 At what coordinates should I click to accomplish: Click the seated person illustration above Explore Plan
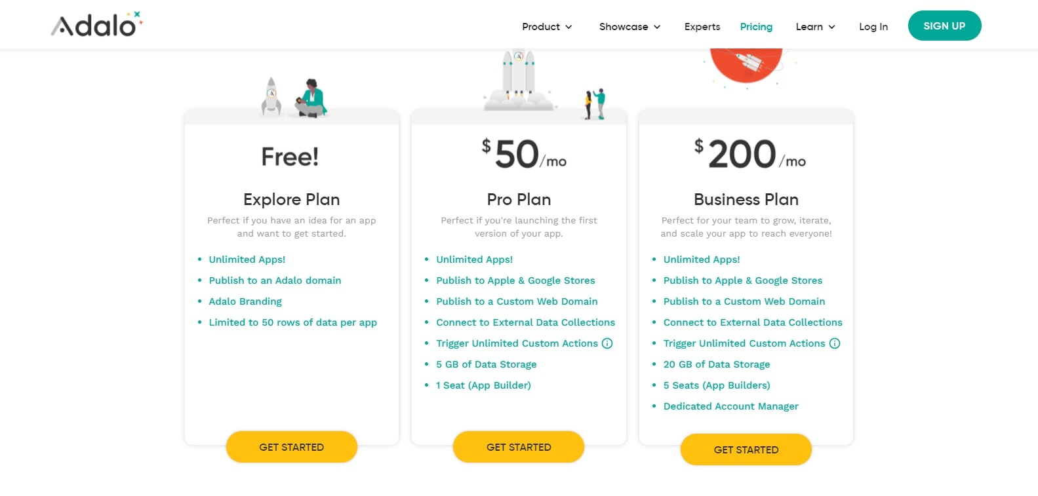click(x=311, y=98)
